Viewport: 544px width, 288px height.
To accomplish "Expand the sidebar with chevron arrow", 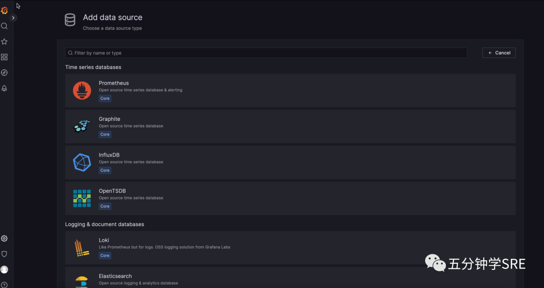I will tap(13, 18).
